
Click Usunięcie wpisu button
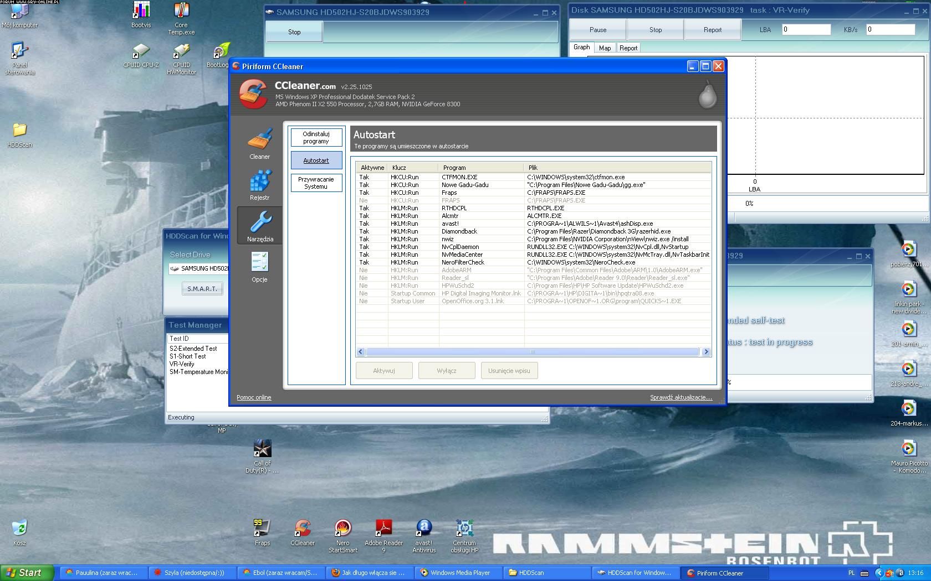point(509,371)
